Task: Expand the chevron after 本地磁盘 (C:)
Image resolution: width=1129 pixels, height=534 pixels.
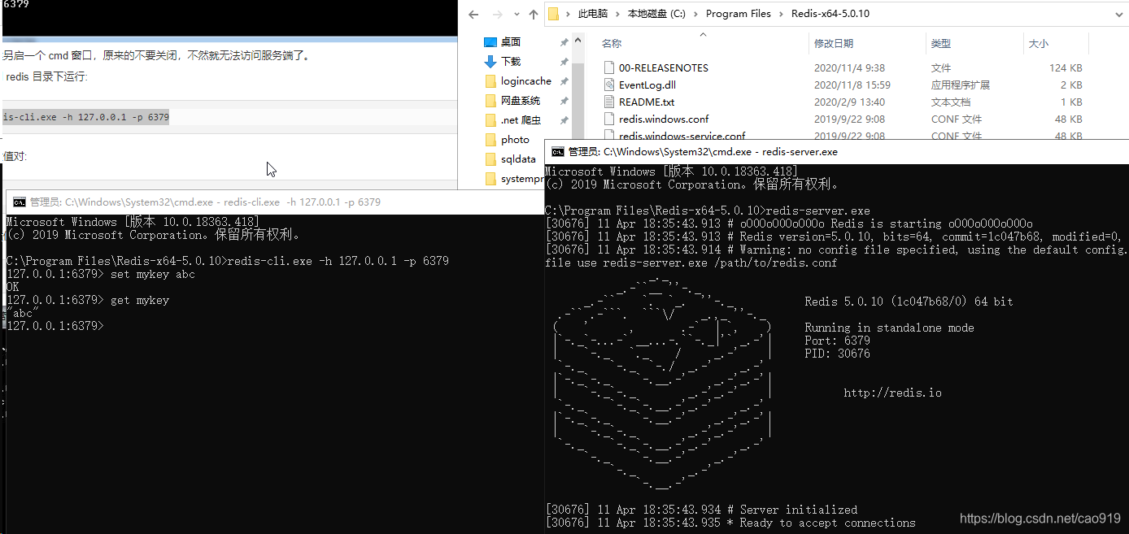Action: [x=695, y=14]
